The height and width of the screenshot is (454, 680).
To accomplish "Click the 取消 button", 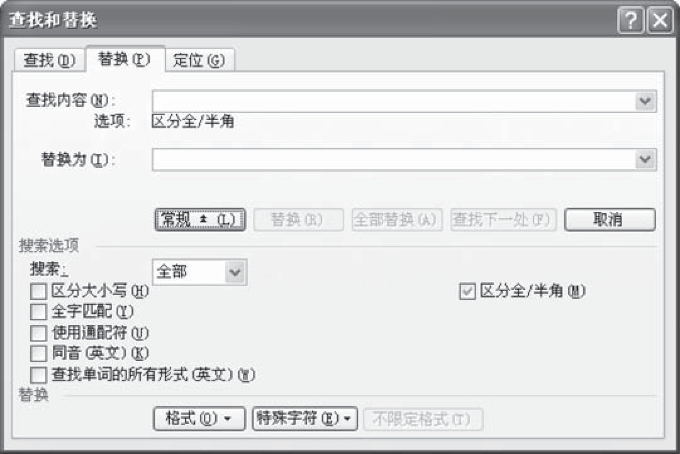I will (x=610, y=219).
